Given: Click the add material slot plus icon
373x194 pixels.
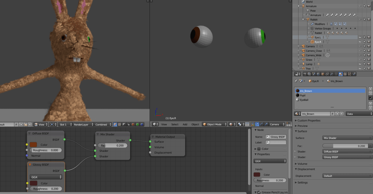Looking at the screenshot, I should coord(370,89).
